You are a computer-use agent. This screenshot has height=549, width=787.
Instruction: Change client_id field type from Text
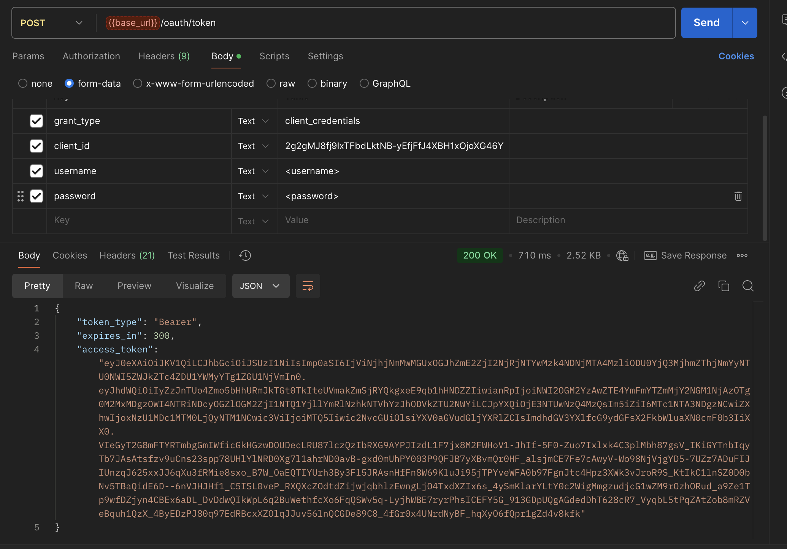[254, 146]
